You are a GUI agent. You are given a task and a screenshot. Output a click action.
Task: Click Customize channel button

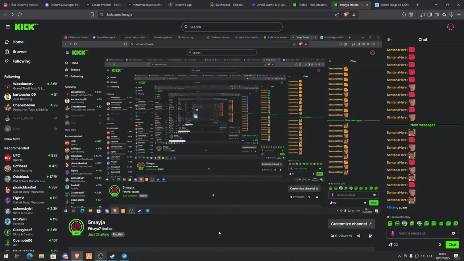point(351,224)
